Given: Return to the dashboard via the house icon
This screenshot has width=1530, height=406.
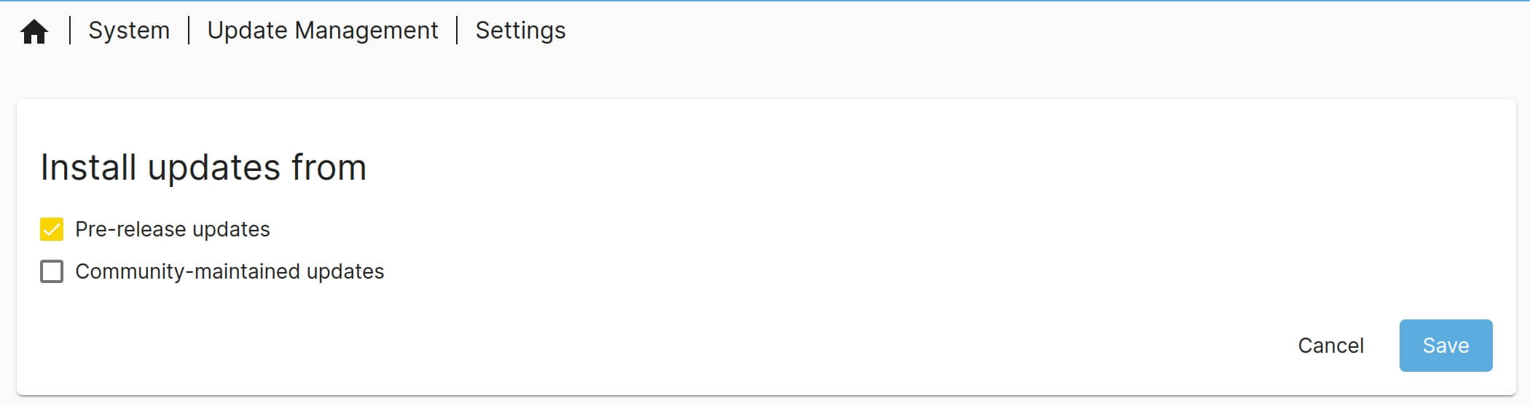Looking at the screenshot, I should click(34, 31).
